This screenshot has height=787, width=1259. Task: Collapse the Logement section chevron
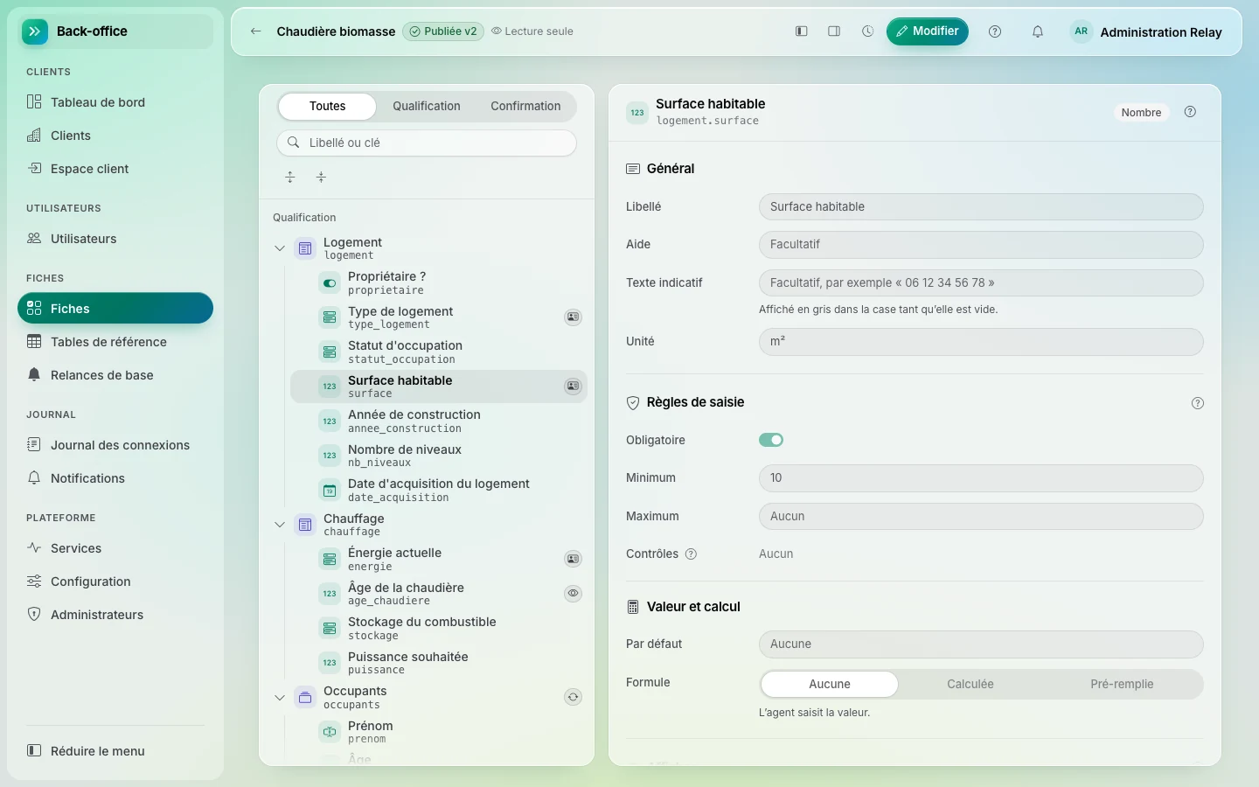[x=280, y=248]
